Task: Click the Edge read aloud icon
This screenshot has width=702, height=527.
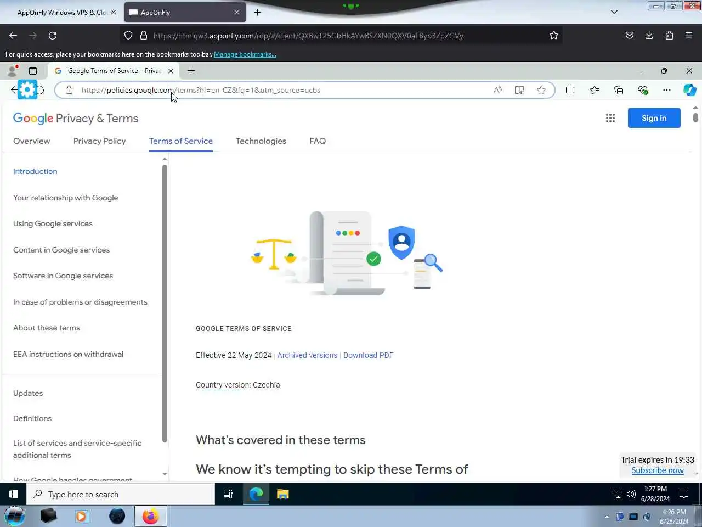Action: 497,90
